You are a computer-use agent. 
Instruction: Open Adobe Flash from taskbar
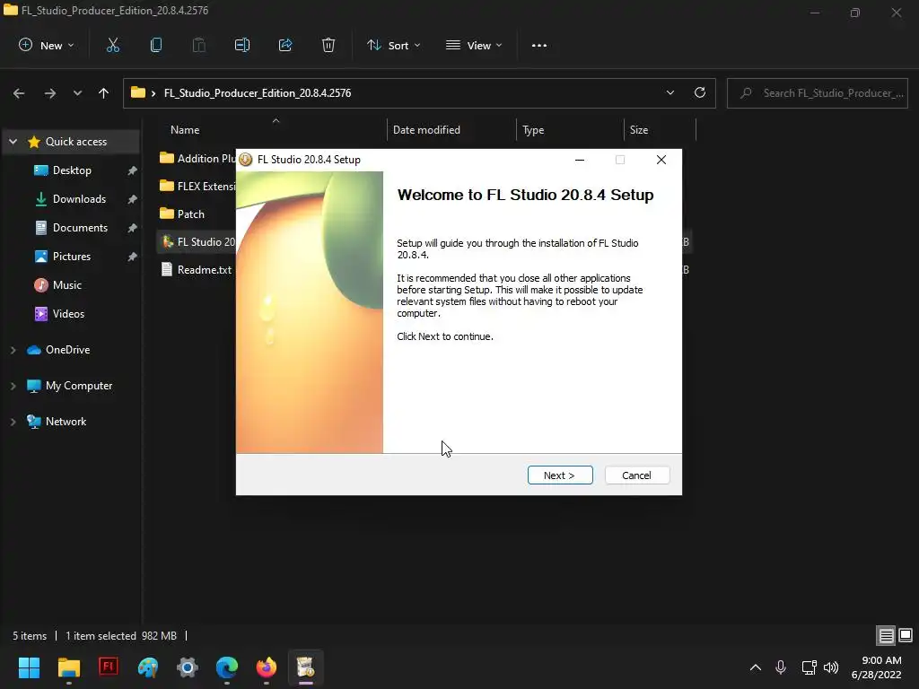[109, 667]
